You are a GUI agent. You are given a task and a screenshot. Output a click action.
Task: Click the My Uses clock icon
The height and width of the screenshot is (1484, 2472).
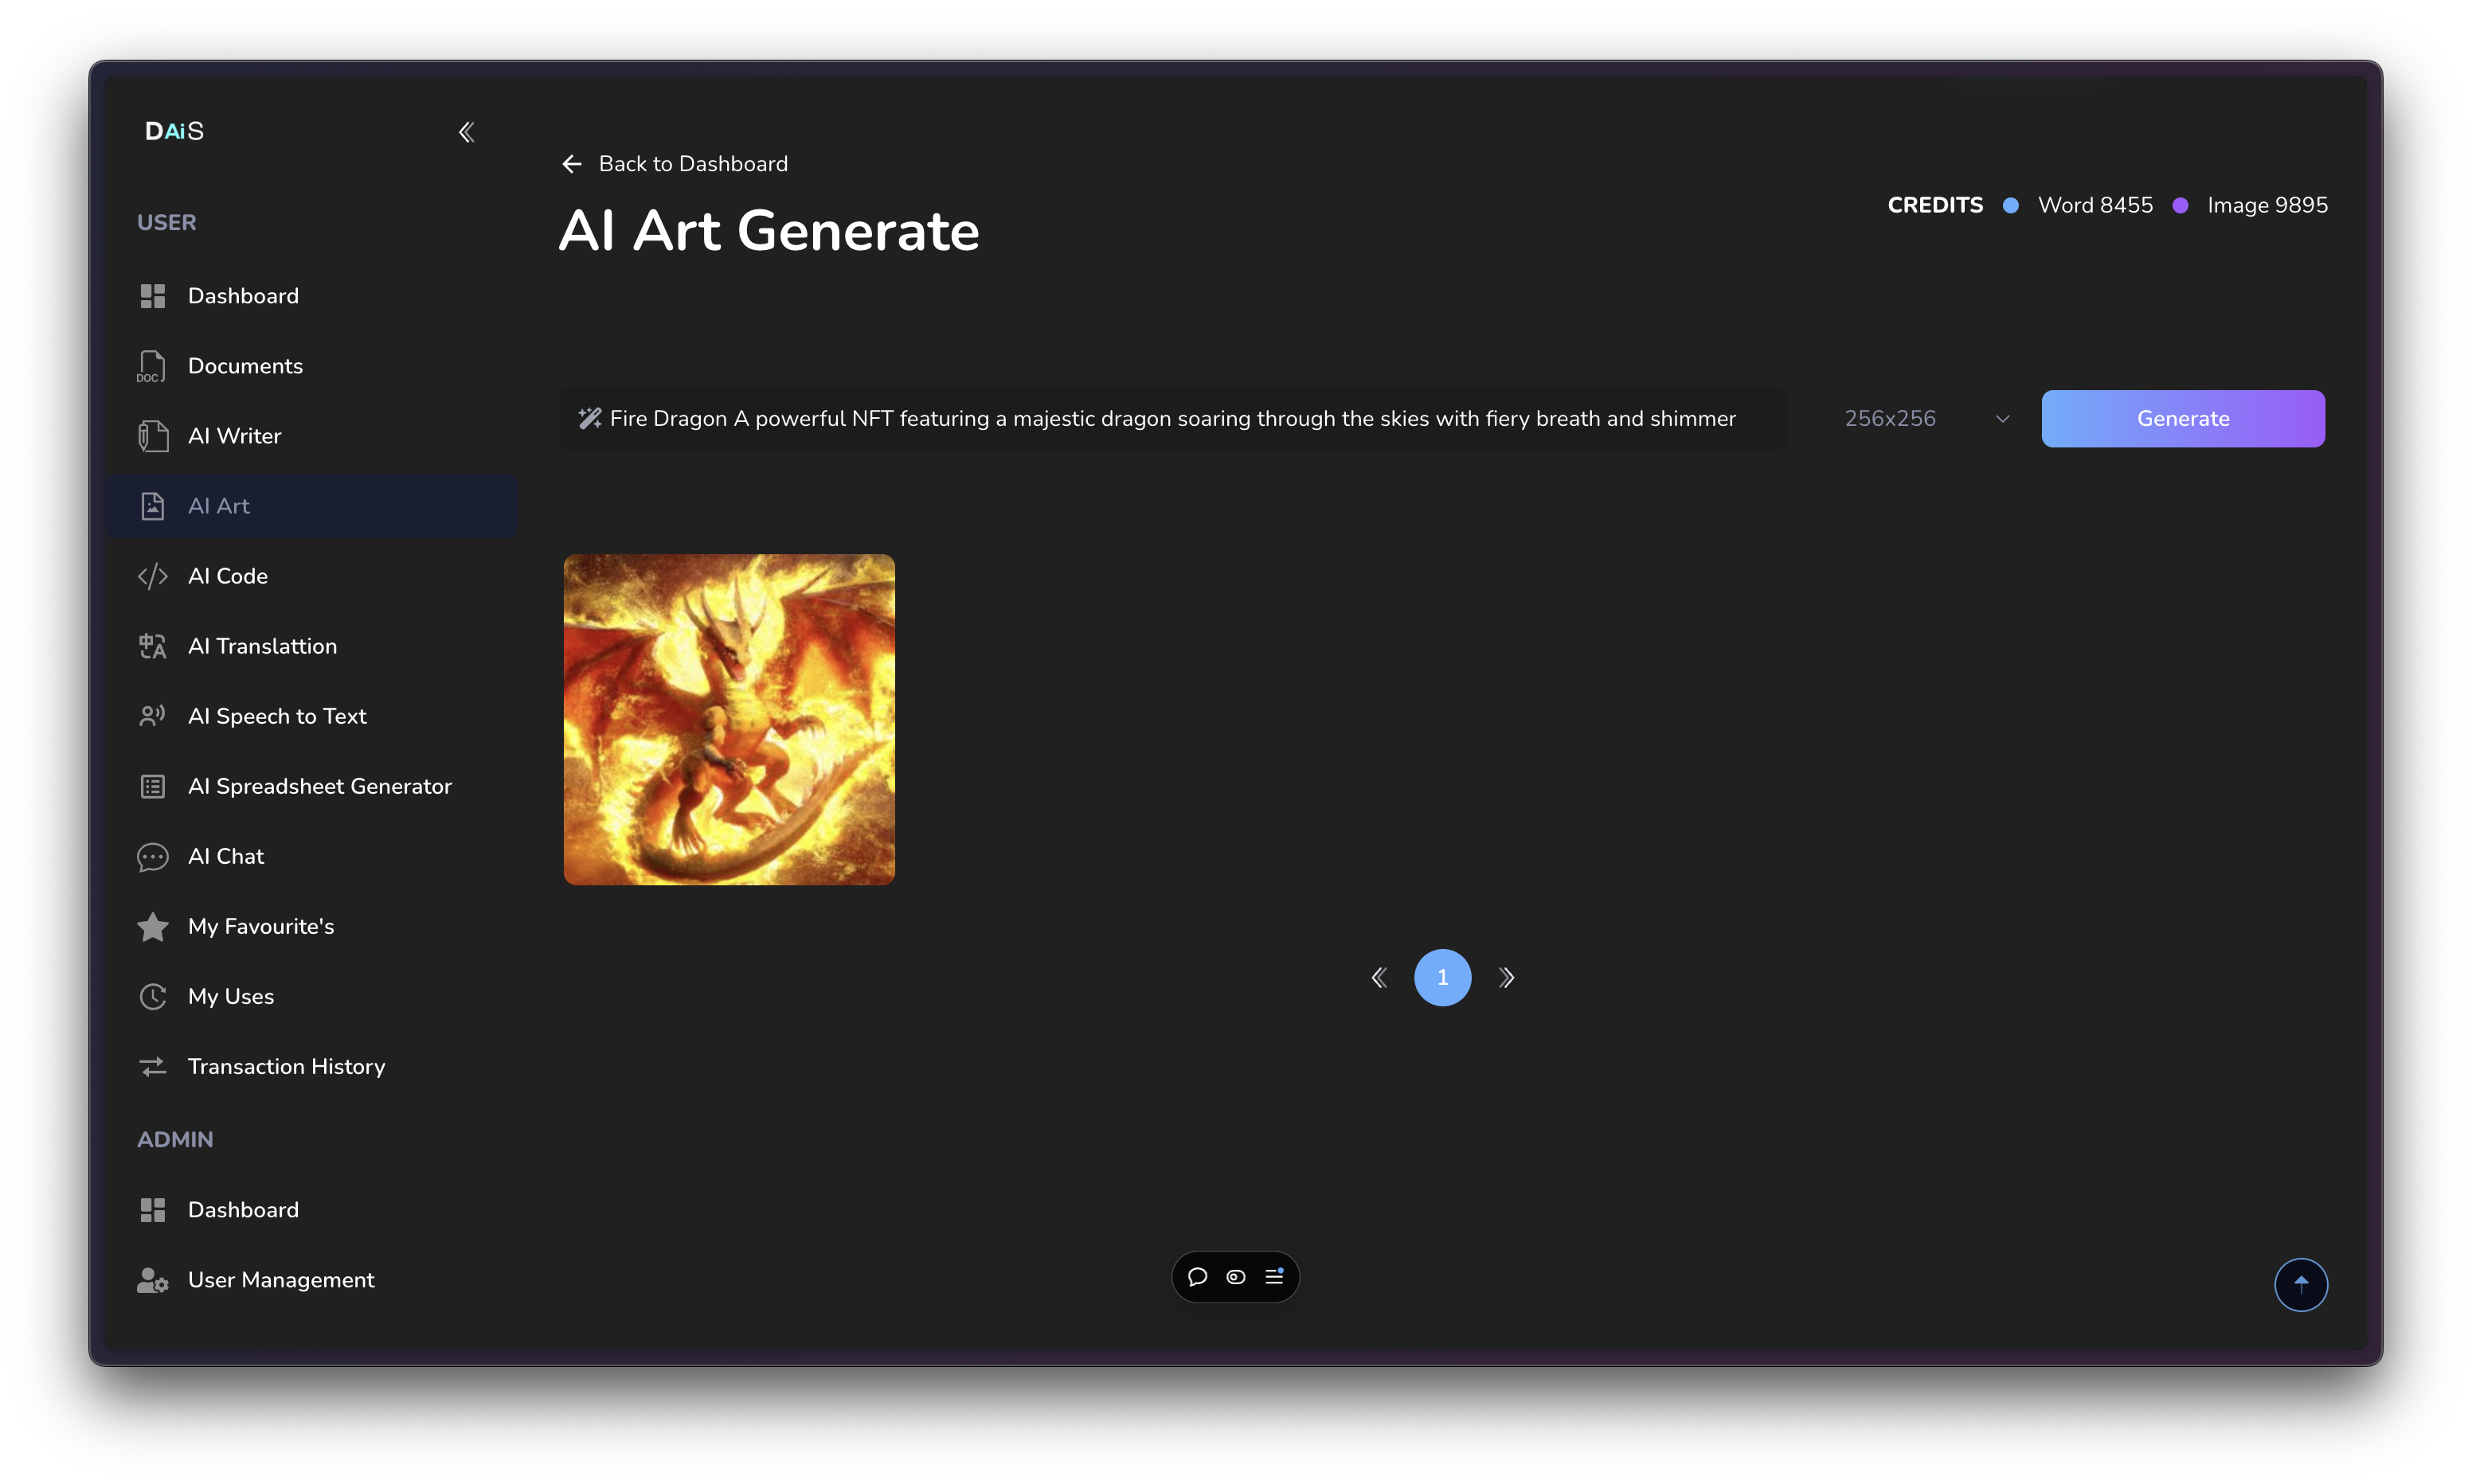coord(152,996)
